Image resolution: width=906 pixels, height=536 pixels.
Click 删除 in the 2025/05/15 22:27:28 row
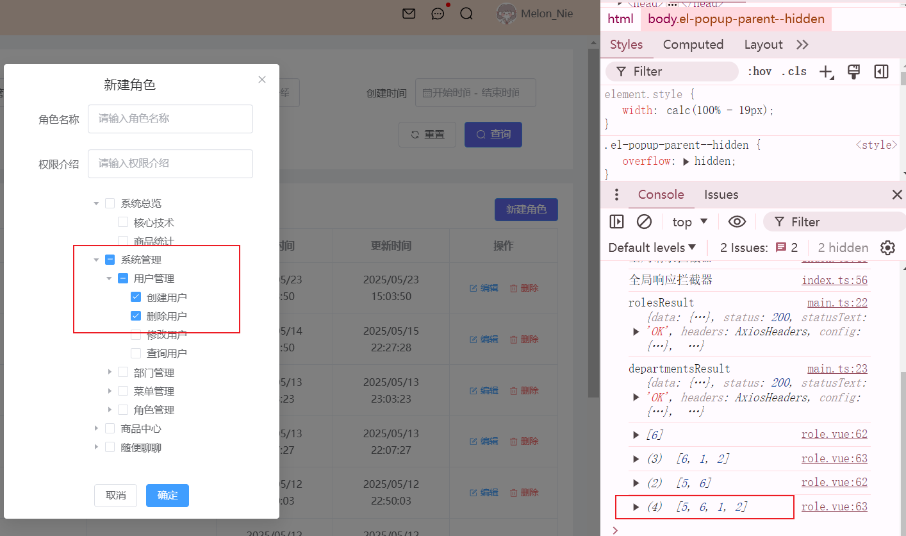[x=524, y=339]
